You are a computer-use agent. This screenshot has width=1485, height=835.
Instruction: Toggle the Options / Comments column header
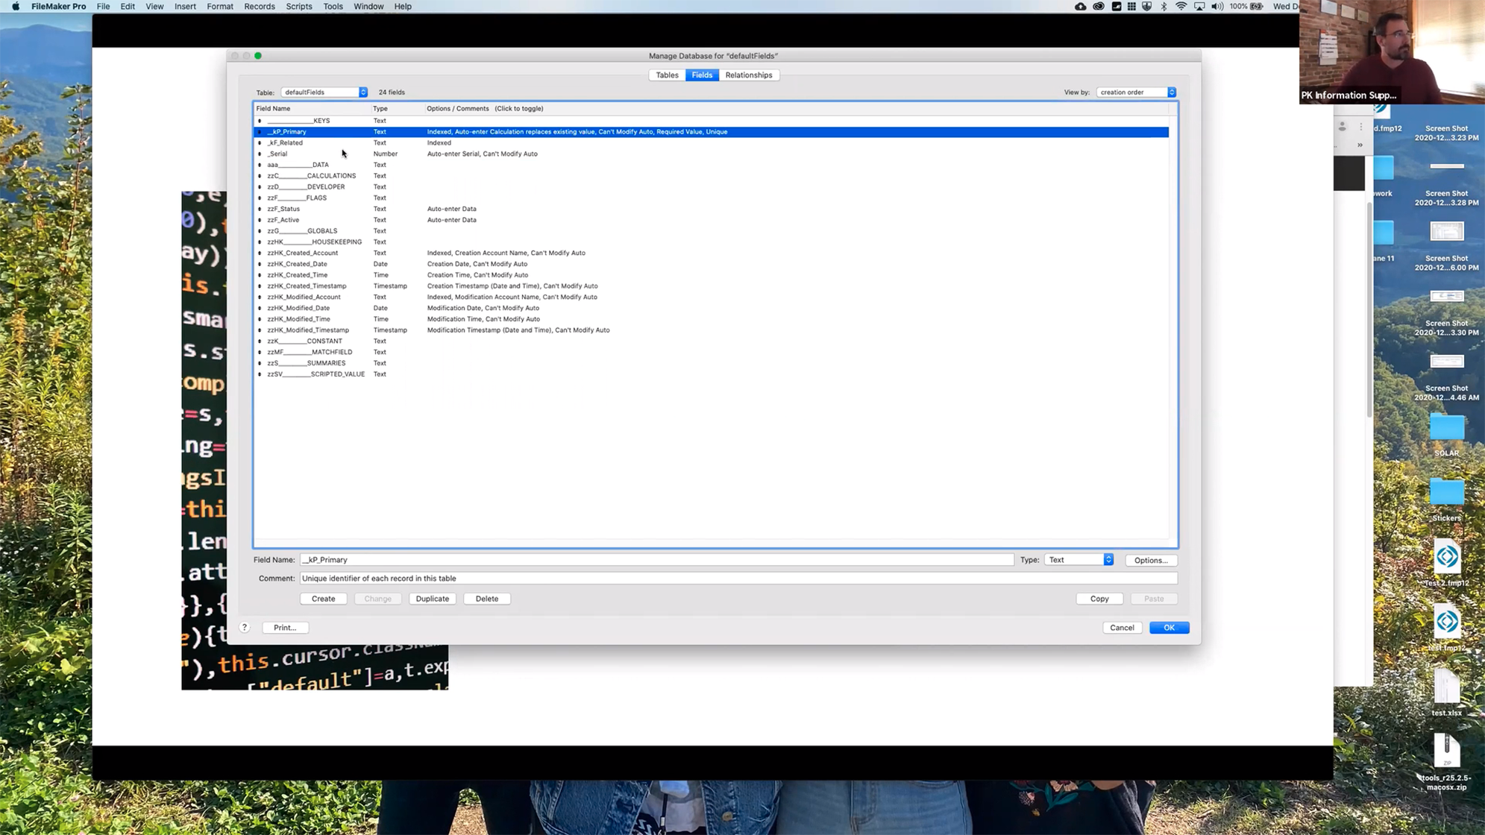(x=485, y=109)
